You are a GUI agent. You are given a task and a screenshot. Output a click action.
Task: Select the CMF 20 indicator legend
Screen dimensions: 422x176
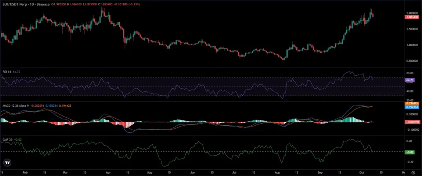7,139
